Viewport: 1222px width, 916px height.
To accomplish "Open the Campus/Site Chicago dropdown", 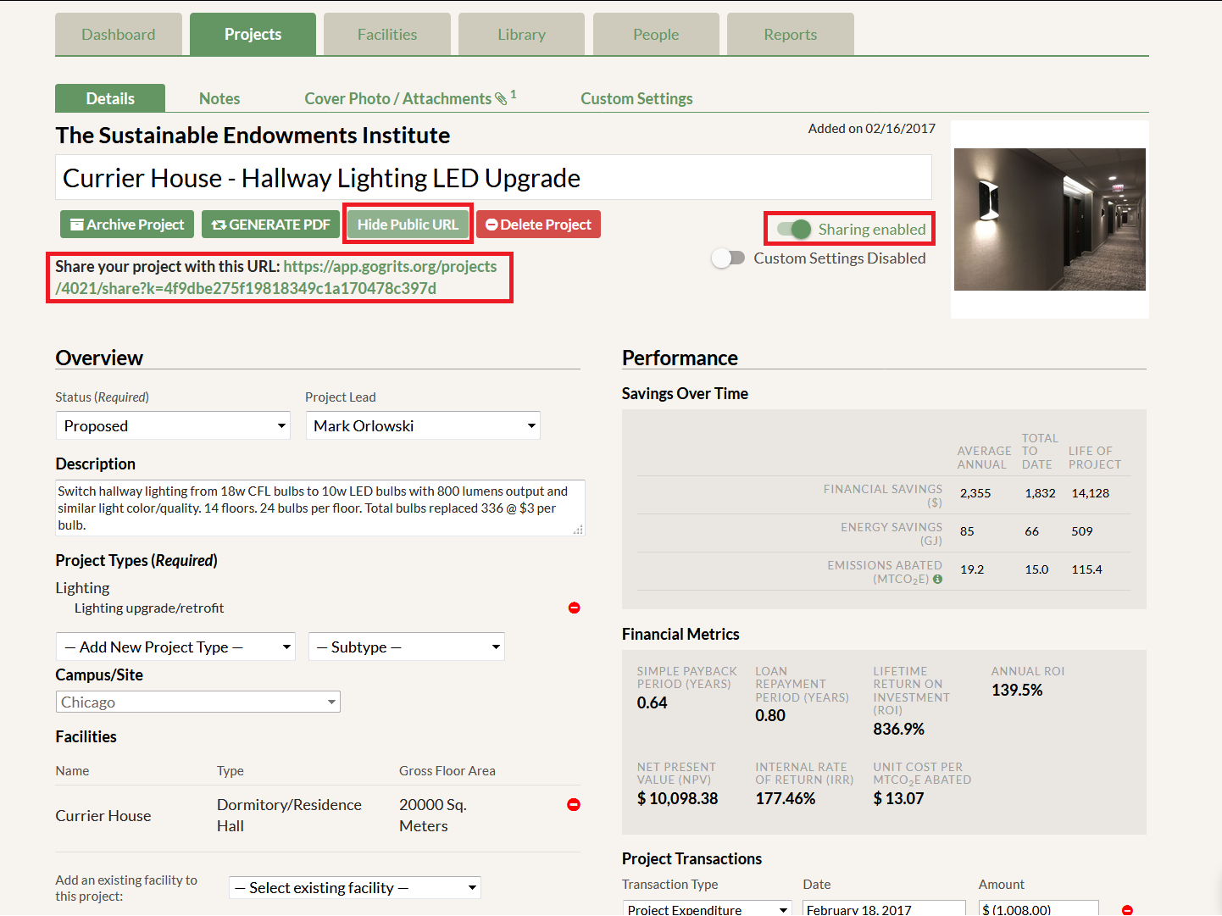I will tap(198, 702).
